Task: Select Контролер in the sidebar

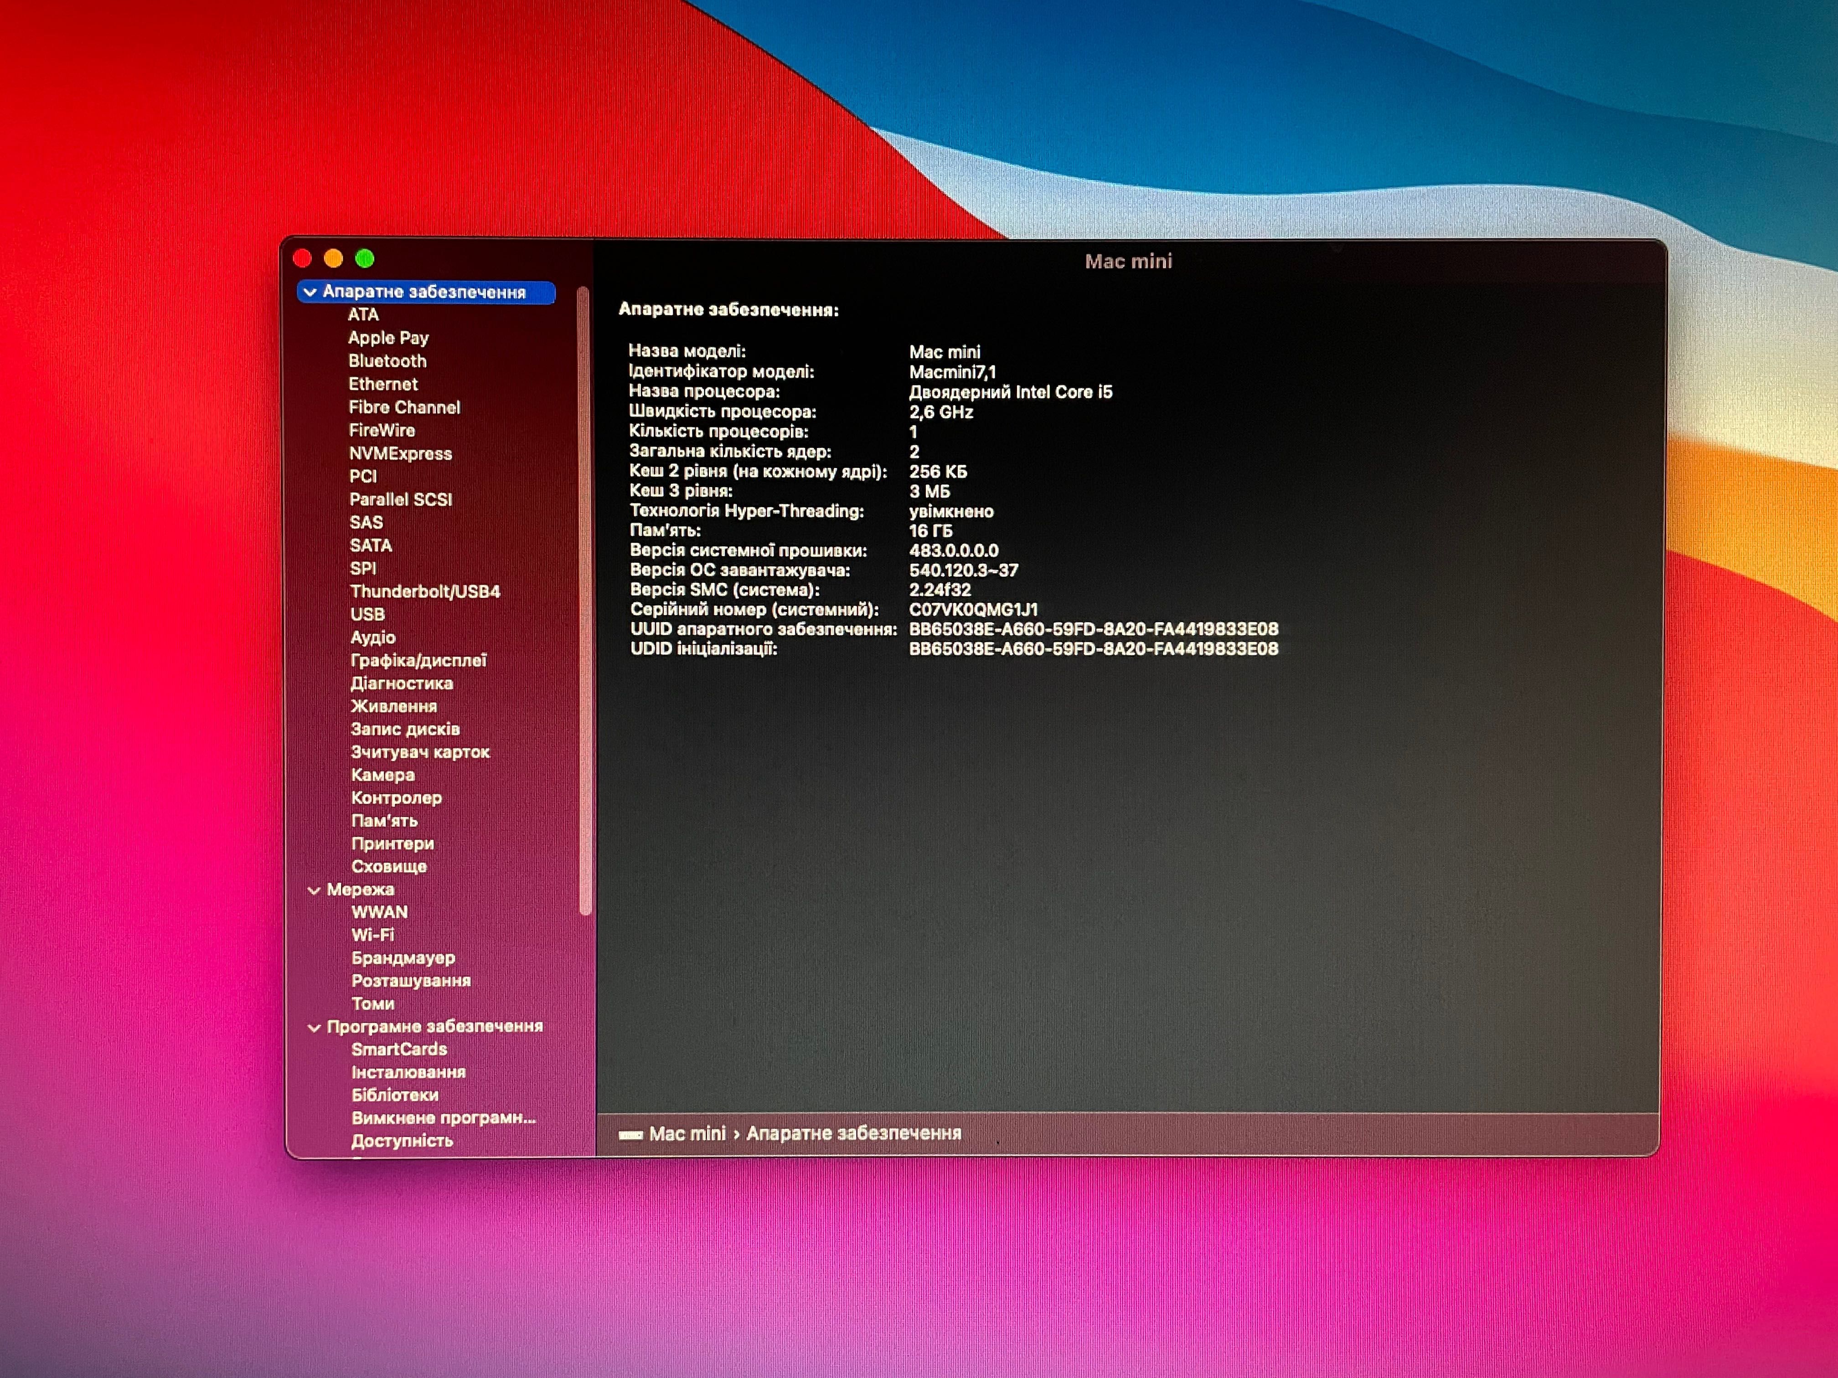Action: tap(396, 798)
